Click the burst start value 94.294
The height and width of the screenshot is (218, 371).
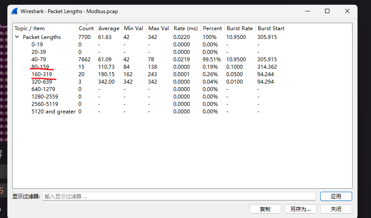pyautogui.click(x=266, y=82)
